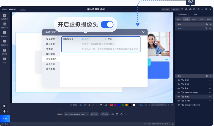Delete 场景1 using its trash icon
This screenshot has width=214, height=126.
click(210, 29)
